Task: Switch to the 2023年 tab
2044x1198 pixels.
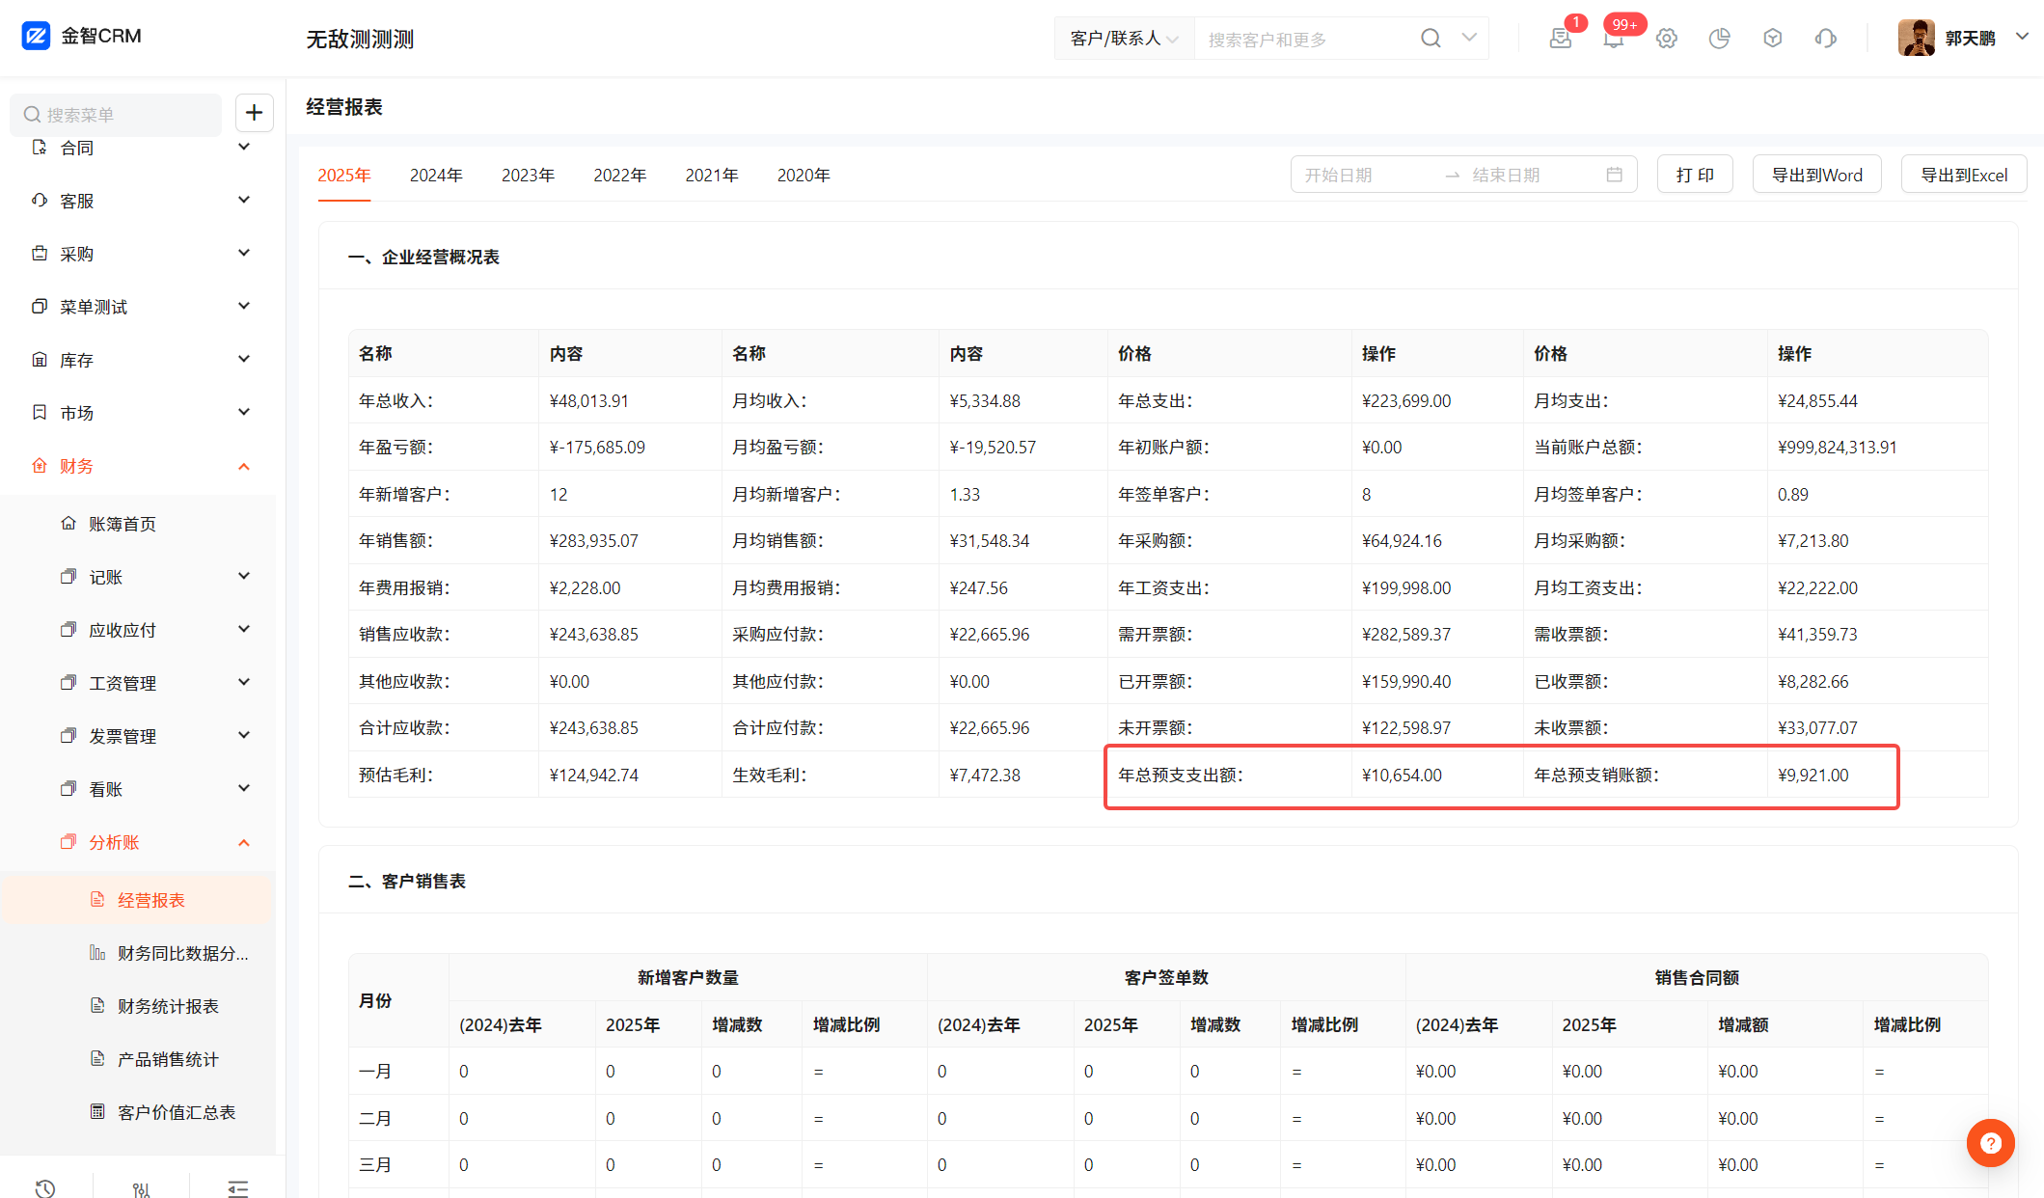Action: 528,176
